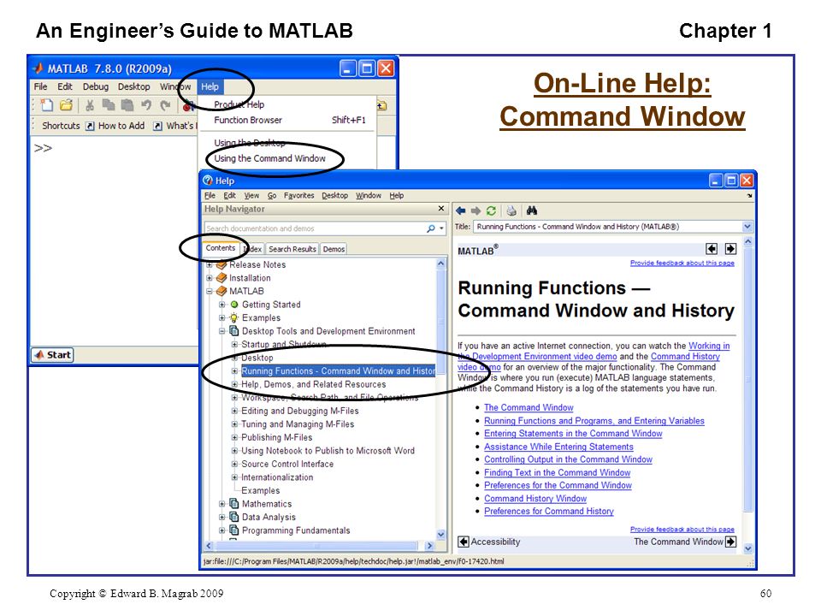Click the Undo icon in MATLAB toolbar
This screenshot has height=616, width=821.
[146, 105]
